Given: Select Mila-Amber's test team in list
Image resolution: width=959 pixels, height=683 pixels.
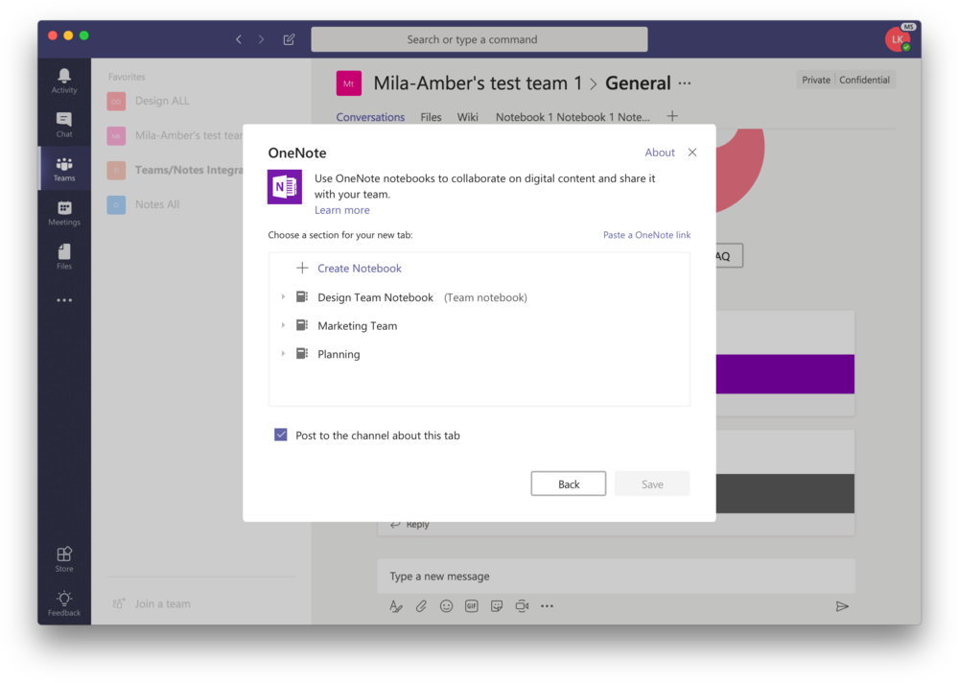Looking at the screenshot, I should point(175,135).
